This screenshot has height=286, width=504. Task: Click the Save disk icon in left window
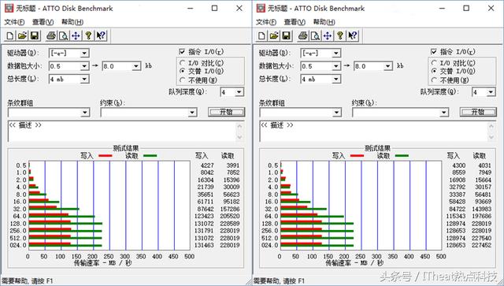[35, 35]
